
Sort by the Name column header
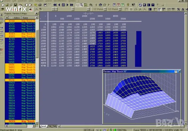coord(28,18)
